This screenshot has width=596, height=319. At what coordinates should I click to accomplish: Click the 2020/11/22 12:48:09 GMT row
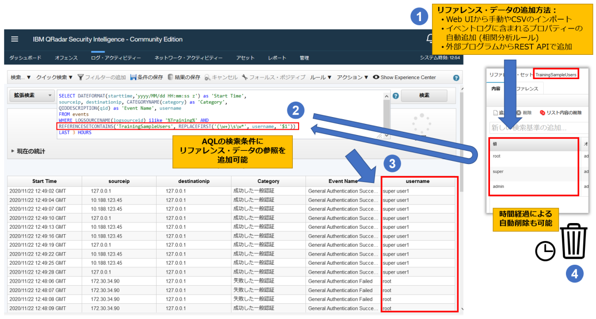[232, 308]
